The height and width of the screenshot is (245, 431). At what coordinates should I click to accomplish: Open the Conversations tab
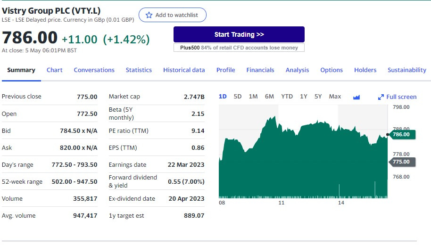[94, 70]
